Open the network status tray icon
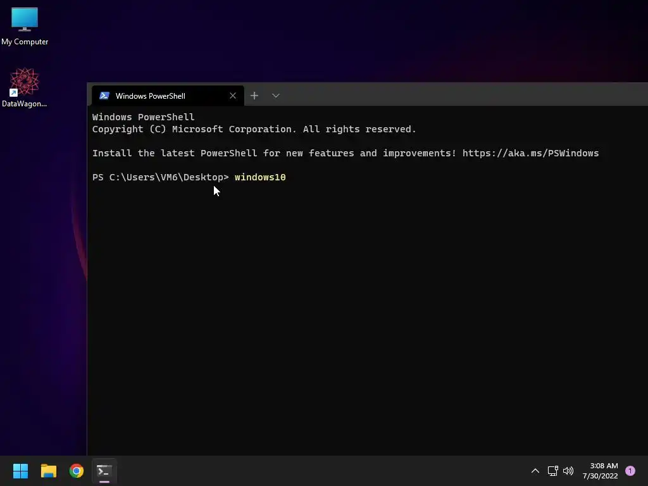648x486 pixels. 552,471
